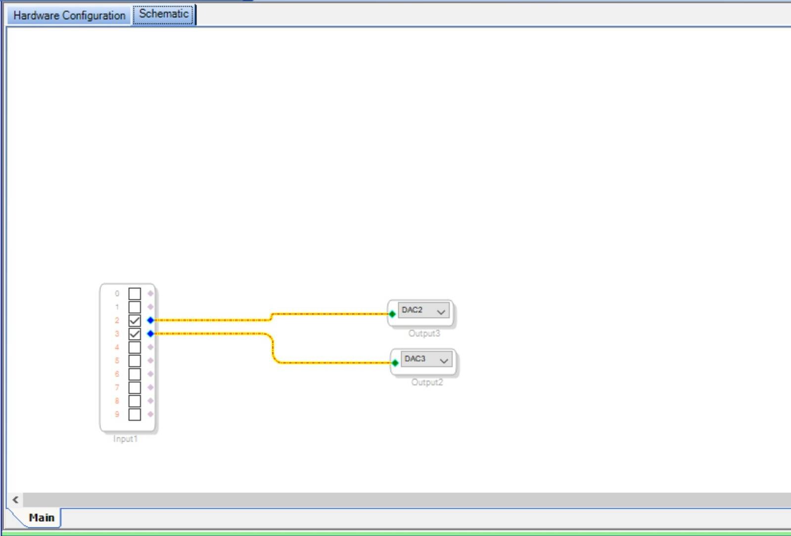The image size is (791, 536).
Task: Open the DAC3 output dropdown
Action: tap(426, 360)
